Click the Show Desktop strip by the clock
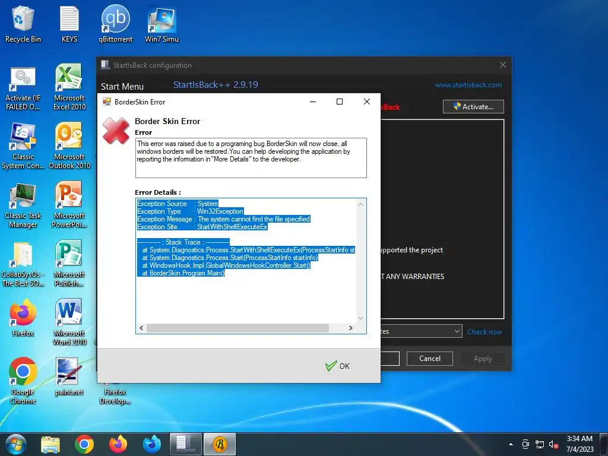 point(604,444)
